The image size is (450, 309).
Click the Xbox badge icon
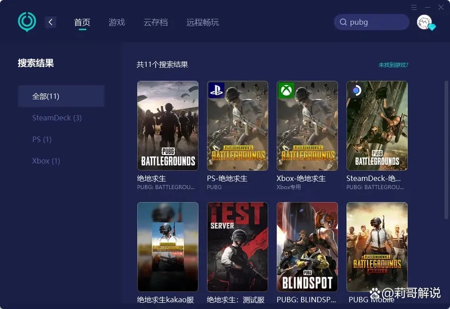click(x=286, y=90)
